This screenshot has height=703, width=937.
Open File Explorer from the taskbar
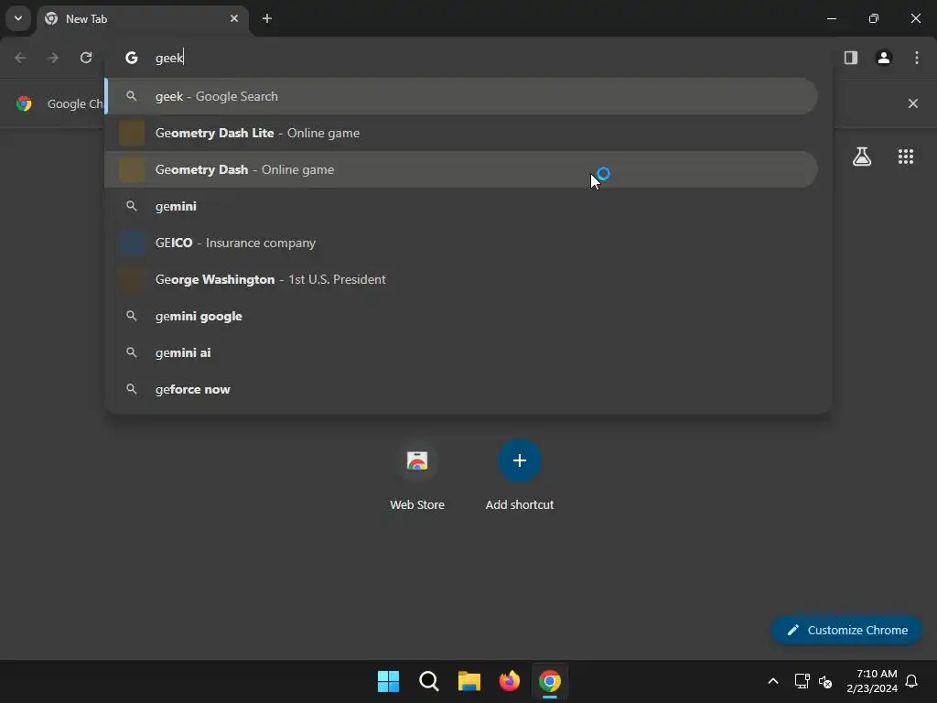tap(469, 681)
